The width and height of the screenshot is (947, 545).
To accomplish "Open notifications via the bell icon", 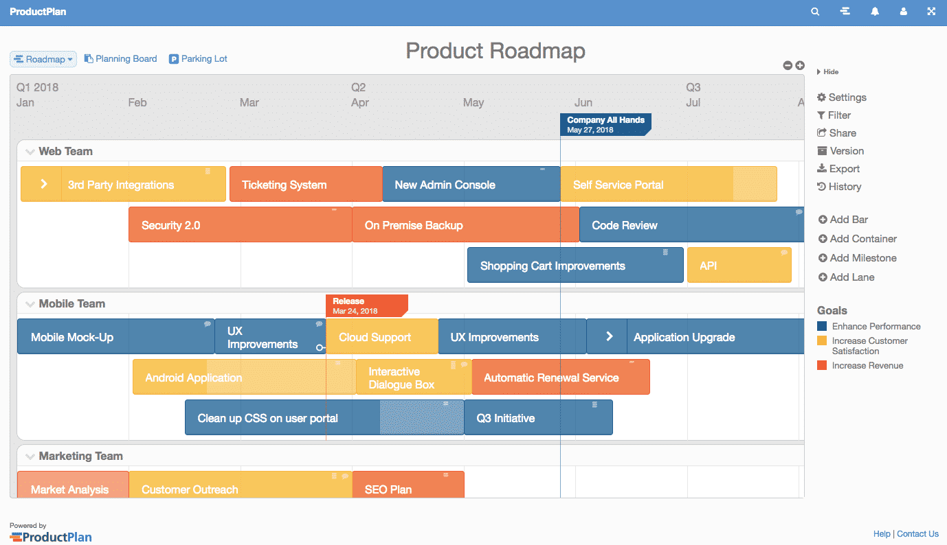I will click(x=874, y=11).
